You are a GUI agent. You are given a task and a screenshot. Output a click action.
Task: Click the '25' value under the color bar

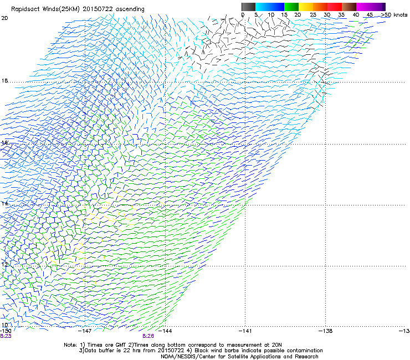(x=313, y=15)
